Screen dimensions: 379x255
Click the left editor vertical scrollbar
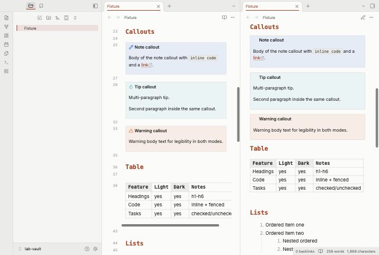point(238,114)
